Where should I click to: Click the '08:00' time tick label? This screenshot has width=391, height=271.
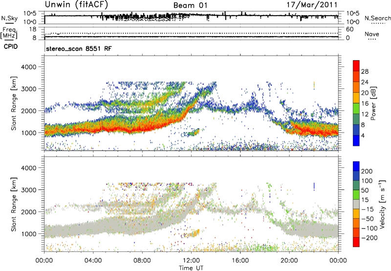142,261
